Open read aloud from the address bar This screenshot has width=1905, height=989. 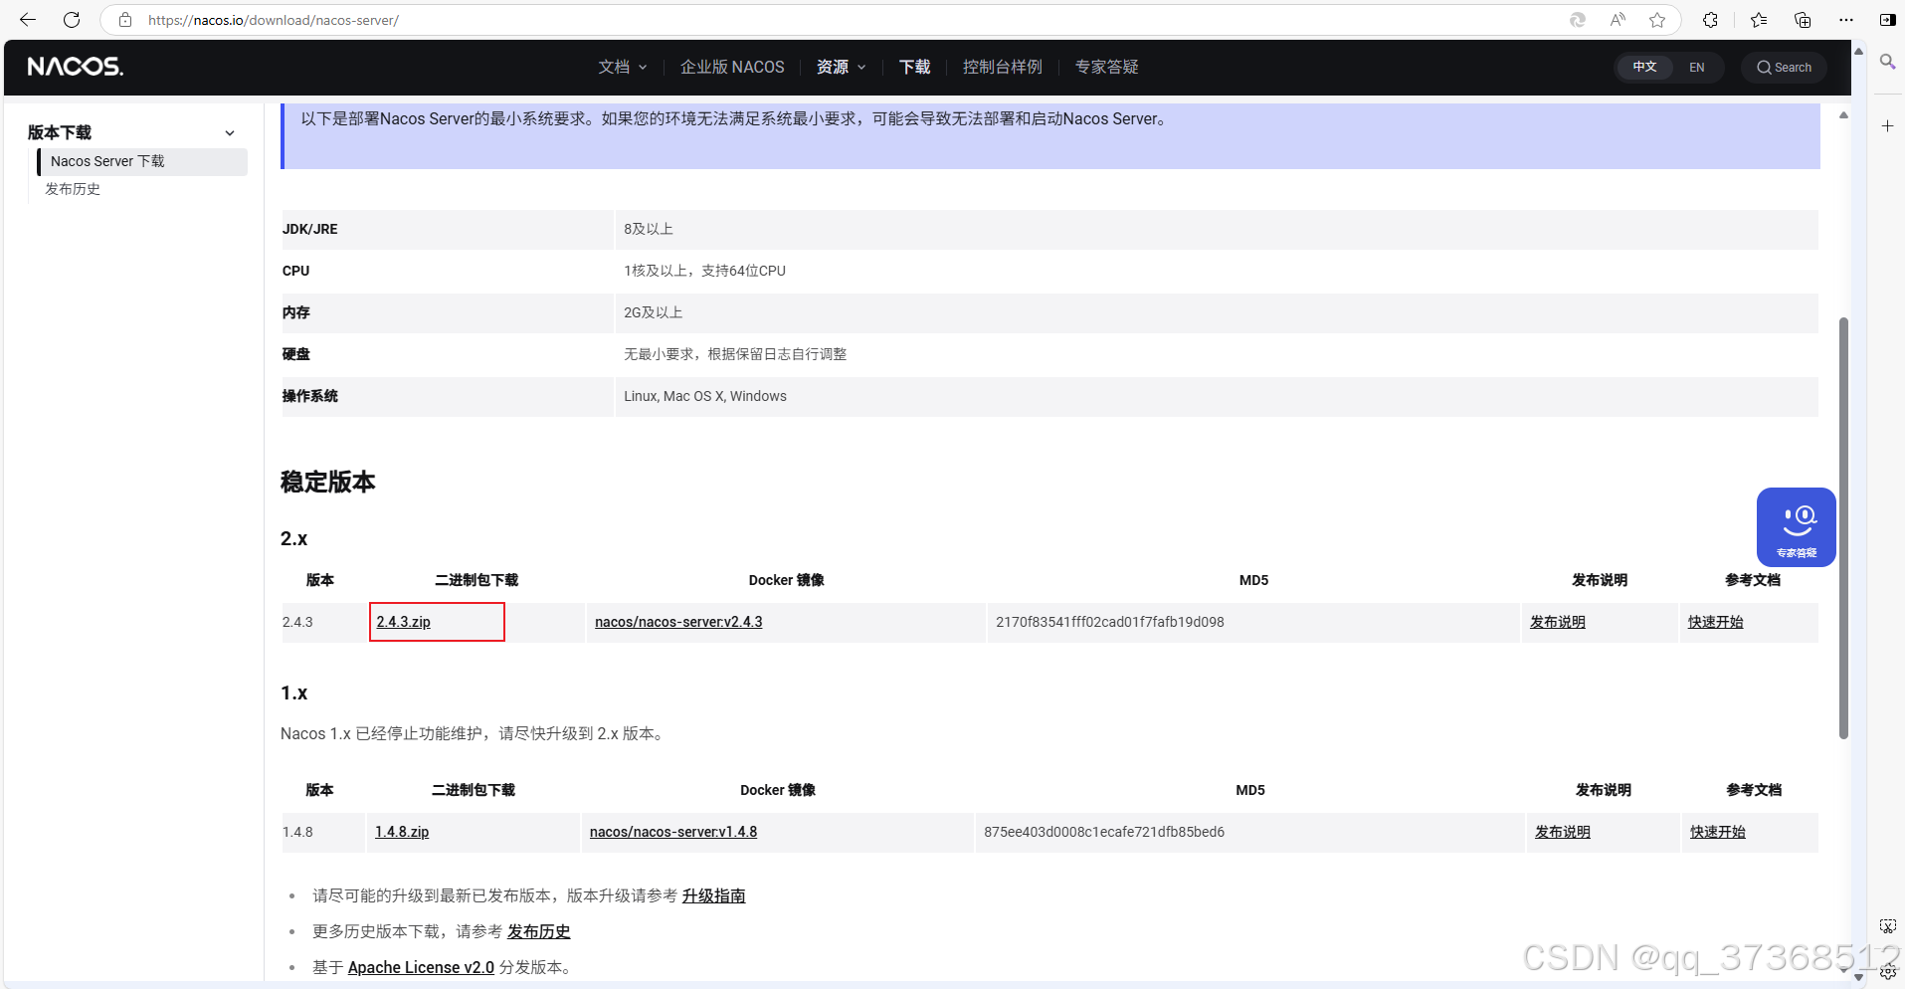click(1618, 20)
